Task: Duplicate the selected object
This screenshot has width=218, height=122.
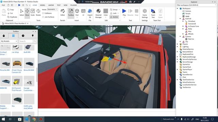Action: 12,17
